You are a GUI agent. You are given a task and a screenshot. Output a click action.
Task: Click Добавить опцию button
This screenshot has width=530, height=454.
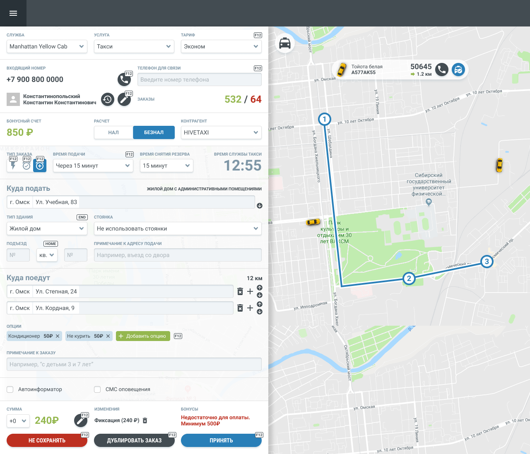pos(143,336)
